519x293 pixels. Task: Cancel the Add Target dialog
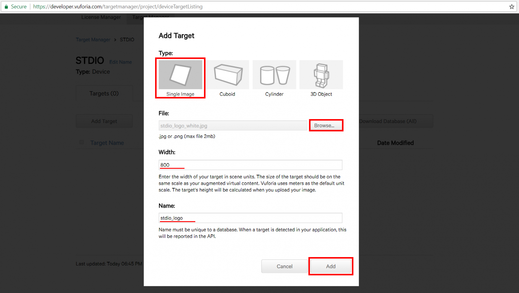[x=284, y=266]
